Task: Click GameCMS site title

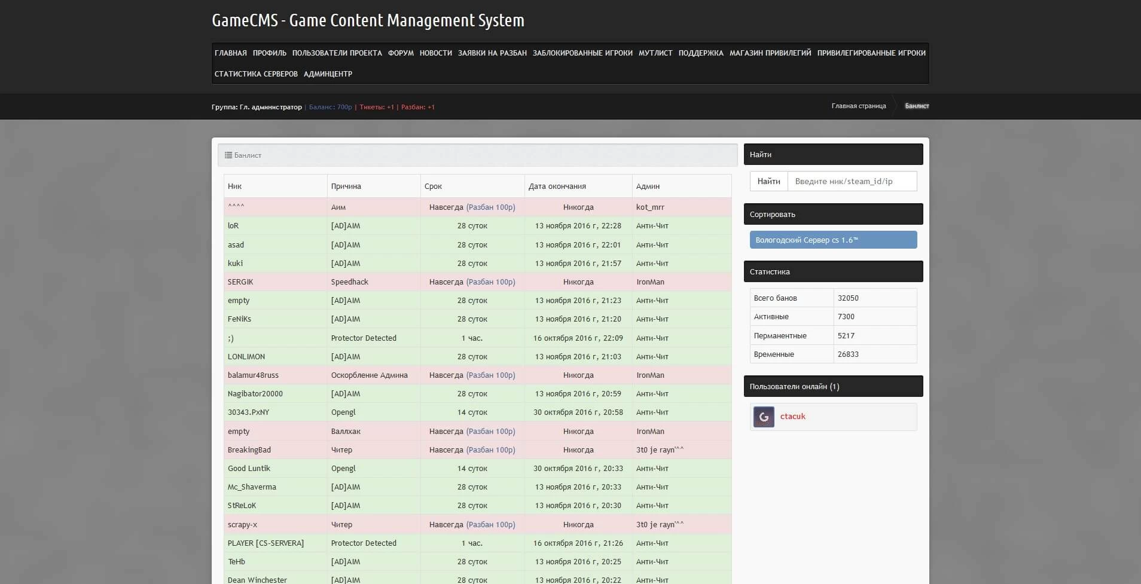Action: tap(368, 20)
